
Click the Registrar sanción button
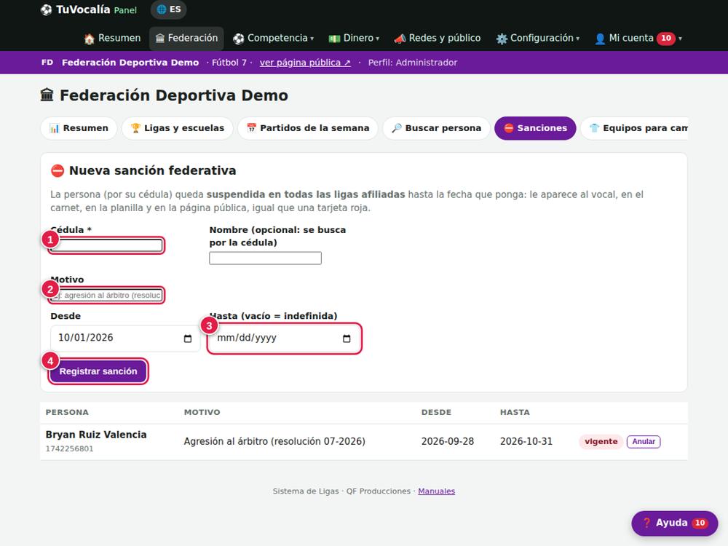(98, 371)
